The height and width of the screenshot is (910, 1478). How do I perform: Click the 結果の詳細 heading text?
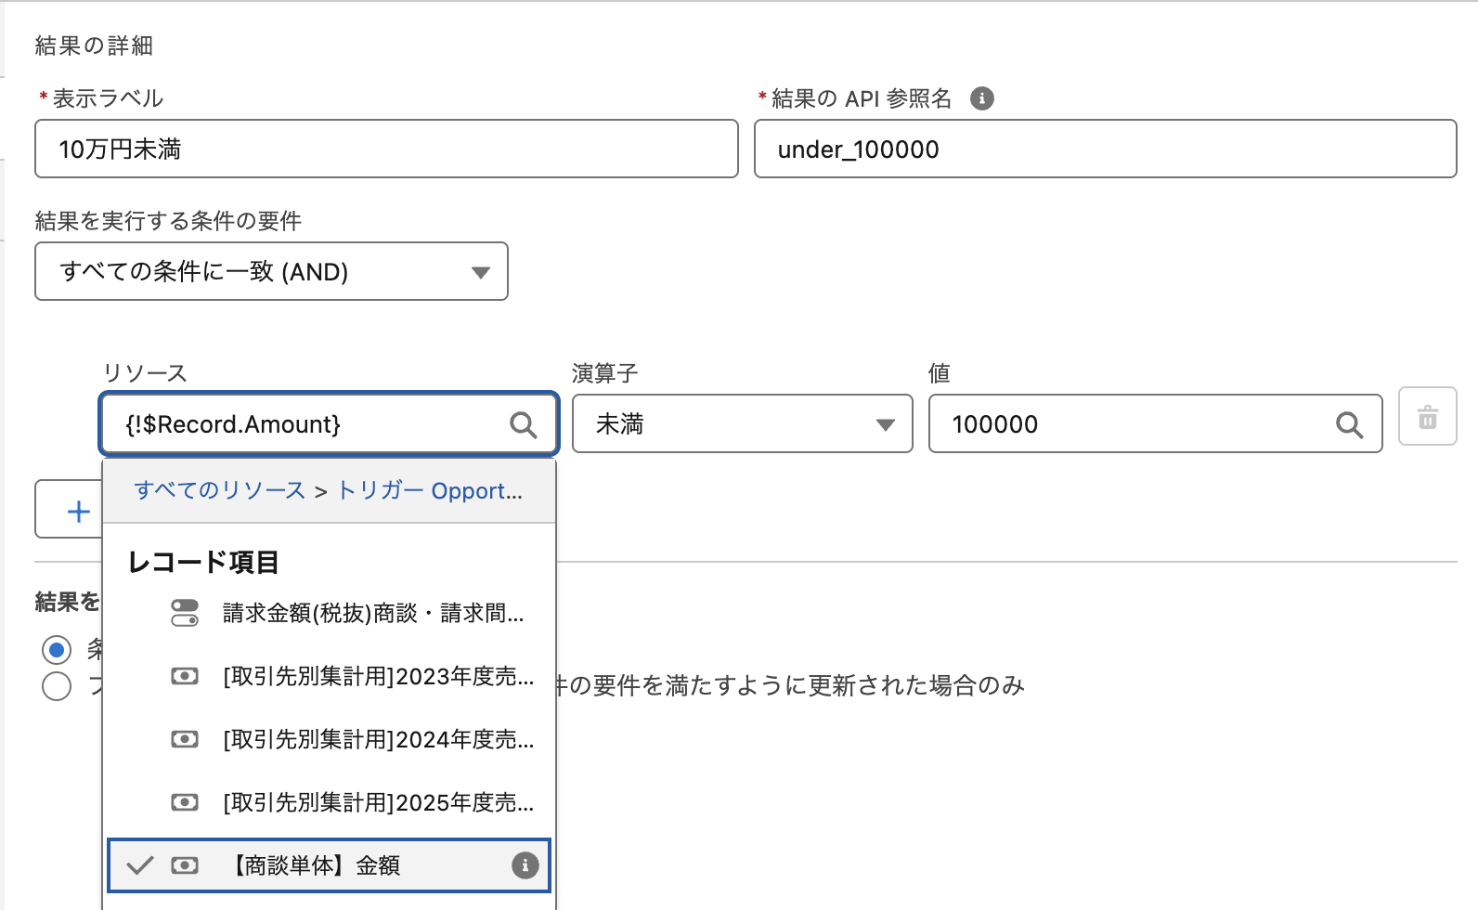[x=94, y=45]
